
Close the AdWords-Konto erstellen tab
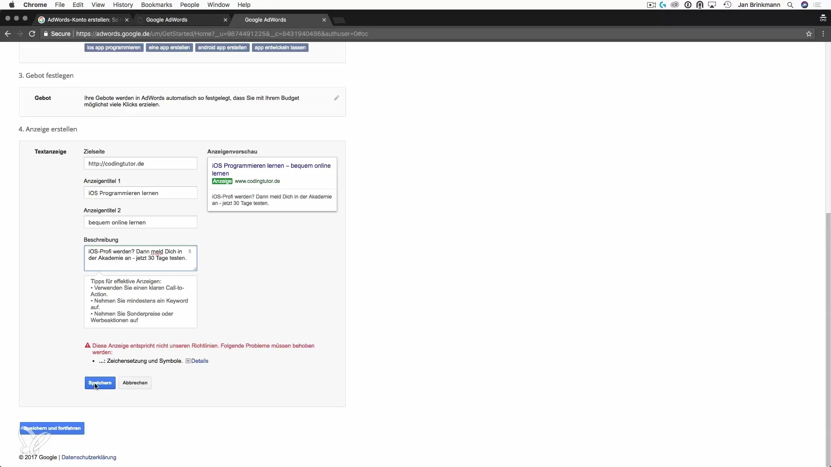(127, 20)
